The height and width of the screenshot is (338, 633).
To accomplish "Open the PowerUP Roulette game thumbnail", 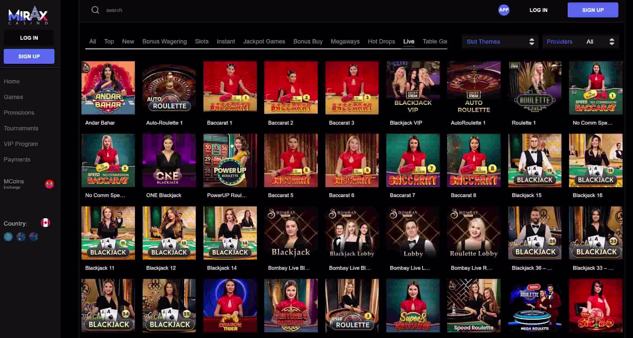I will [230, 160].
